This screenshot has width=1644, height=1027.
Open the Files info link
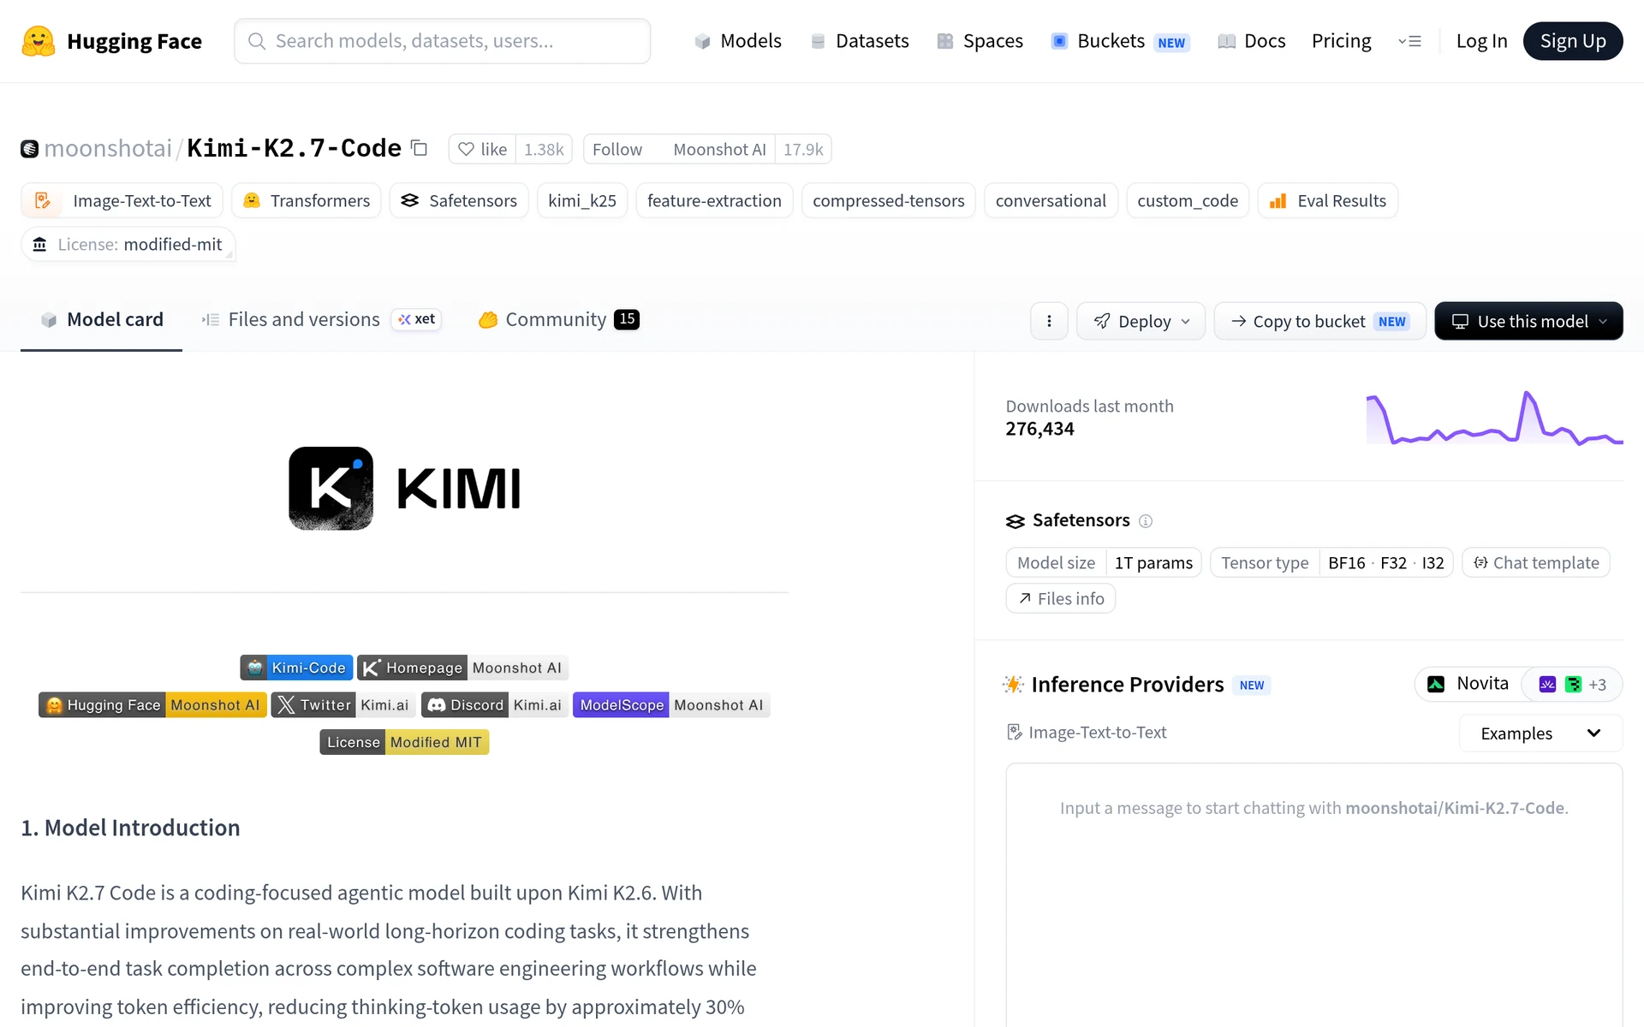(1061, 598)
